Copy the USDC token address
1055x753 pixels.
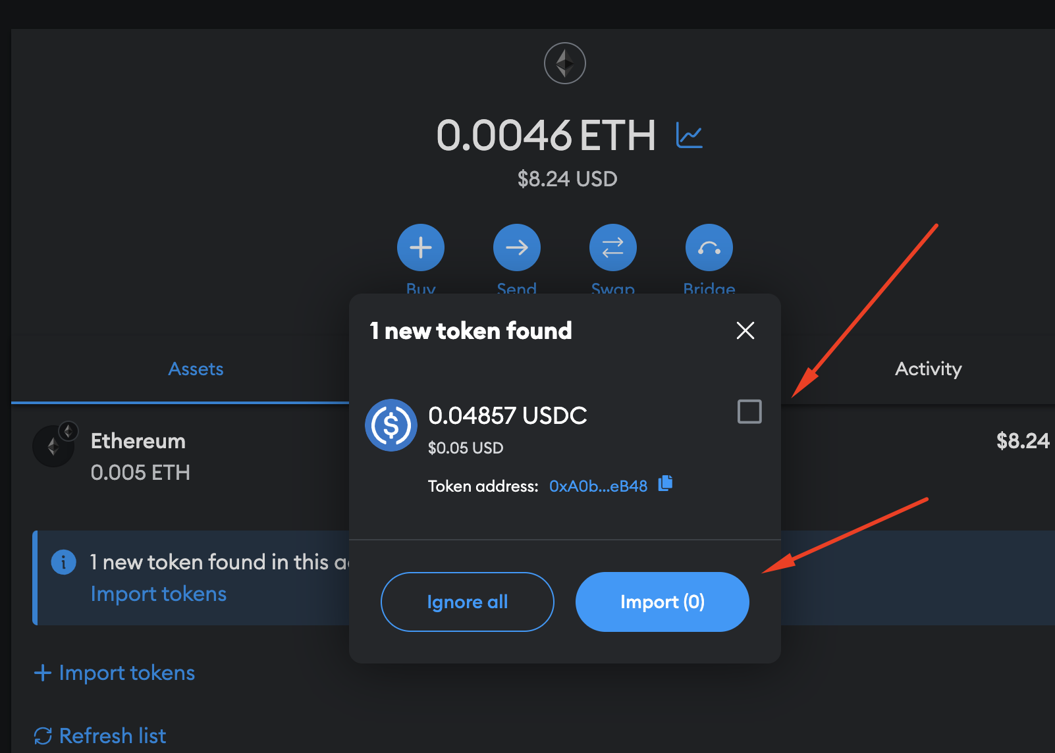pyautogui.click(x=665, y=484)
